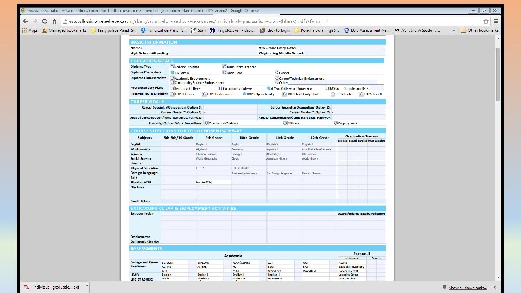Expand the bookmarks overflow chevron
This screenshot has height=293, width=521.
coord(454,30)
